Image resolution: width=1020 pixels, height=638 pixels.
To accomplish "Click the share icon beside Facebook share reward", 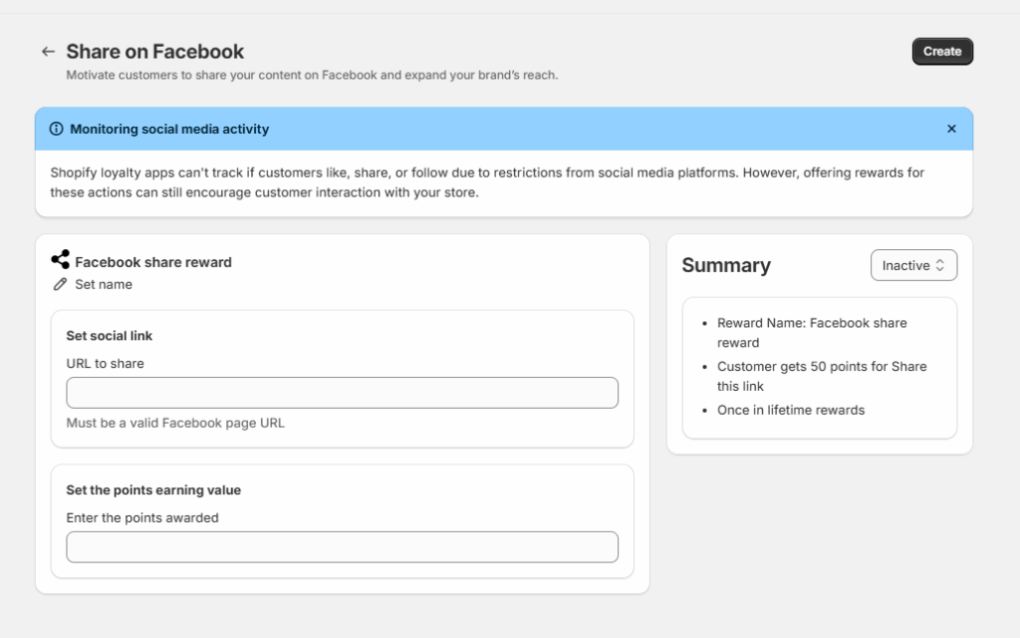I will (x=61, y=260).
